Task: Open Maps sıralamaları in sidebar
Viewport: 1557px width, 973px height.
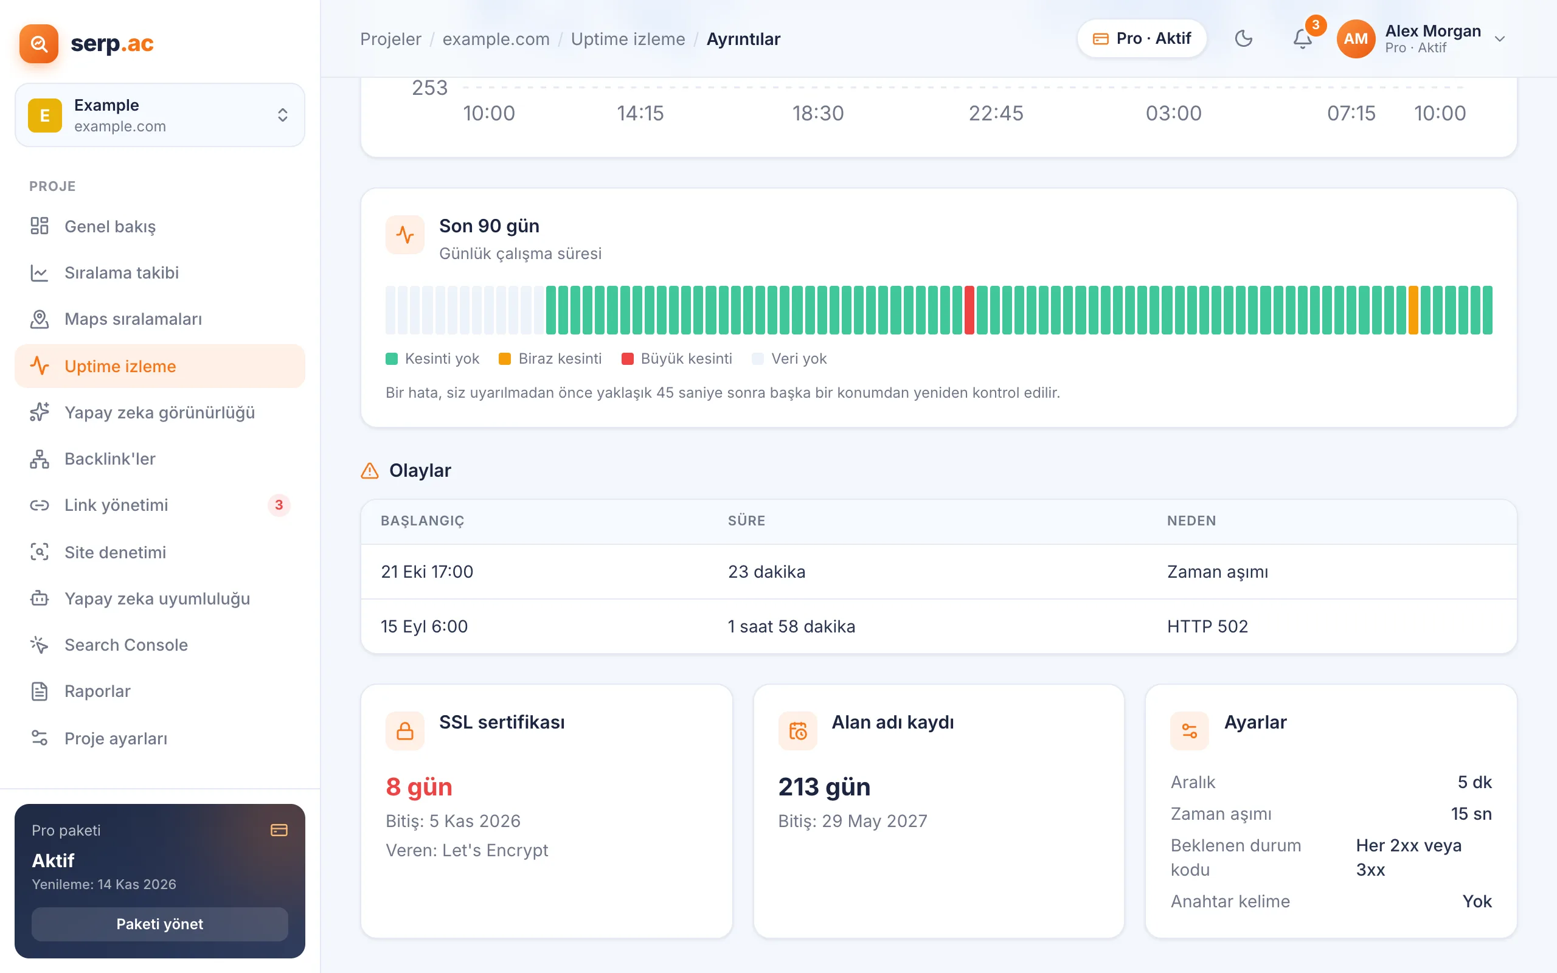Action: (x=159, y=319)
